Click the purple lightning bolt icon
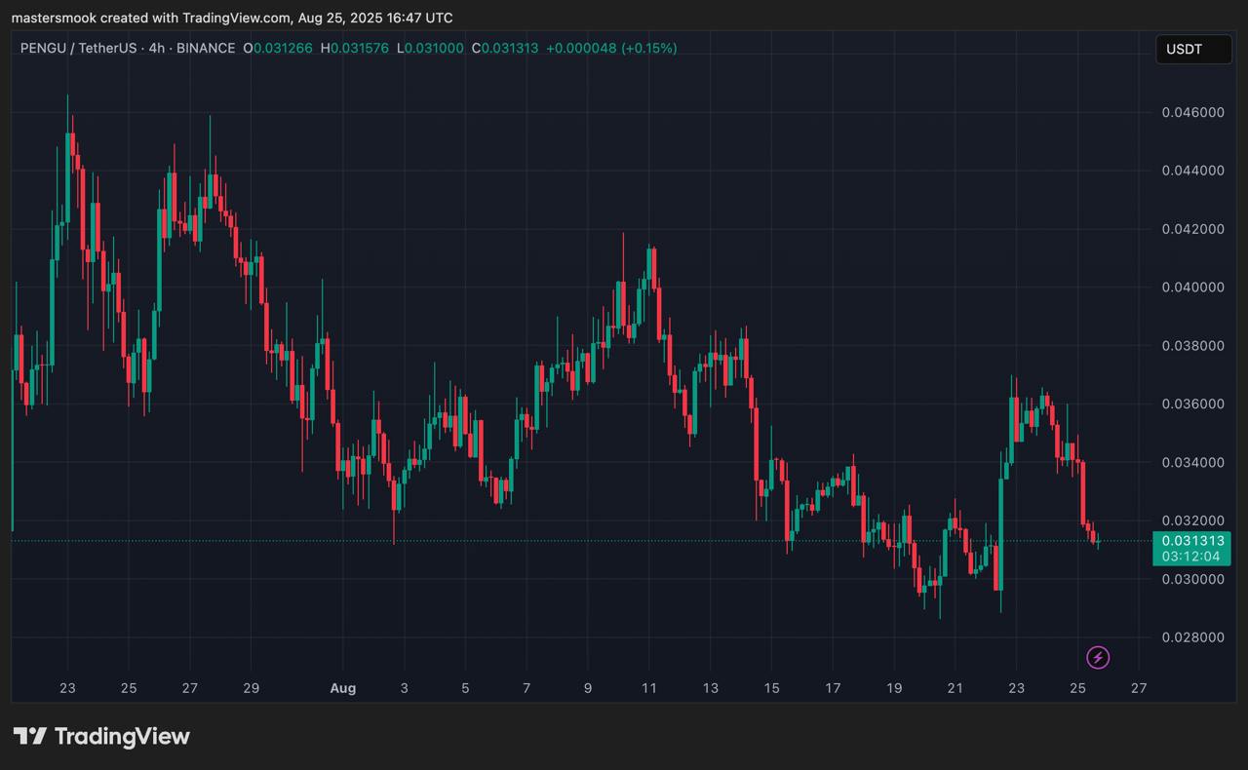Image resolution: width=1248 pixels, height=770 pixels. coord(1098,658)
